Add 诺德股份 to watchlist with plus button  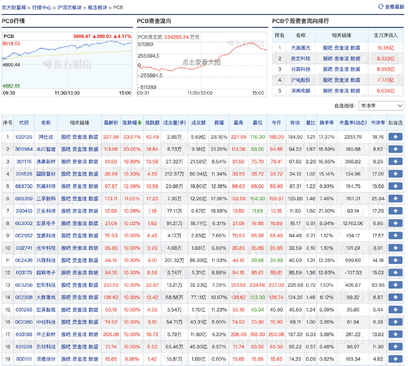[395, 359]
